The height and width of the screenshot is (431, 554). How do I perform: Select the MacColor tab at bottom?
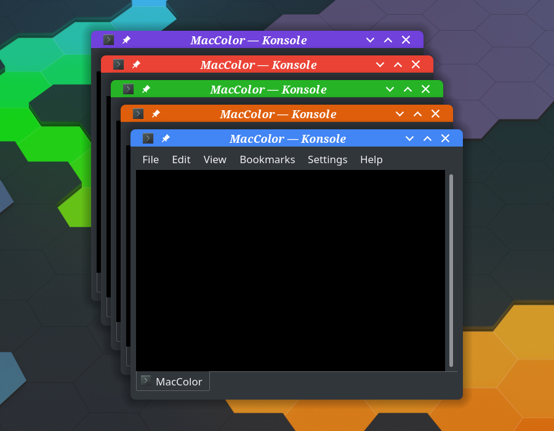pyautogui.click(x=173, y=381)
